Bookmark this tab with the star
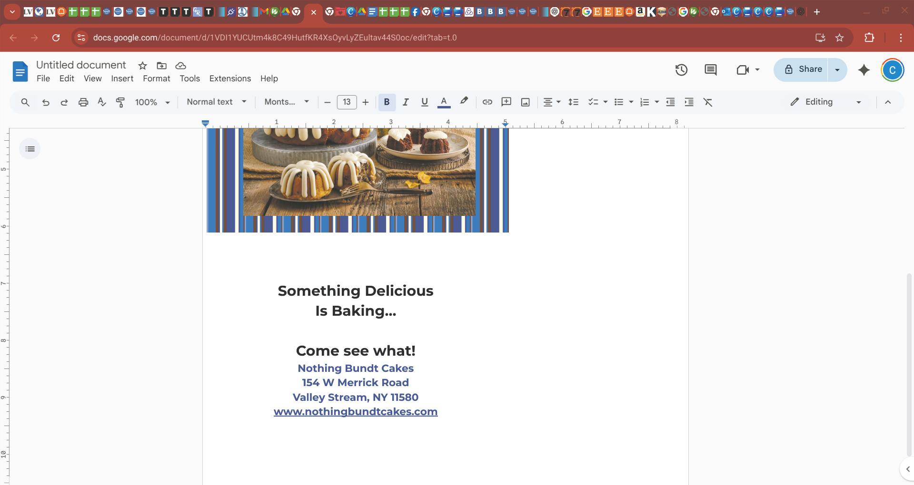This screenshot has width=914, height=485. coord(839,38)
